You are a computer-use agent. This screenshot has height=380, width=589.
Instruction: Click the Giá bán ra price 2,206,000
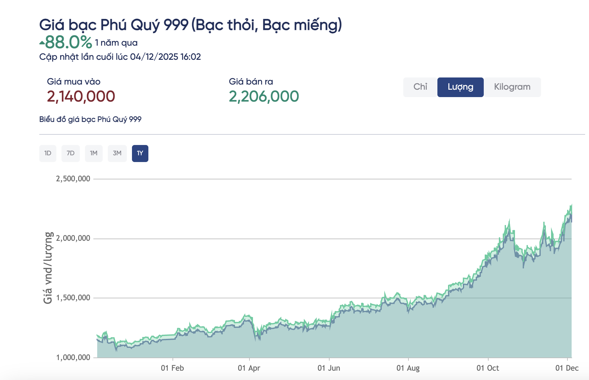click(264, 96)
